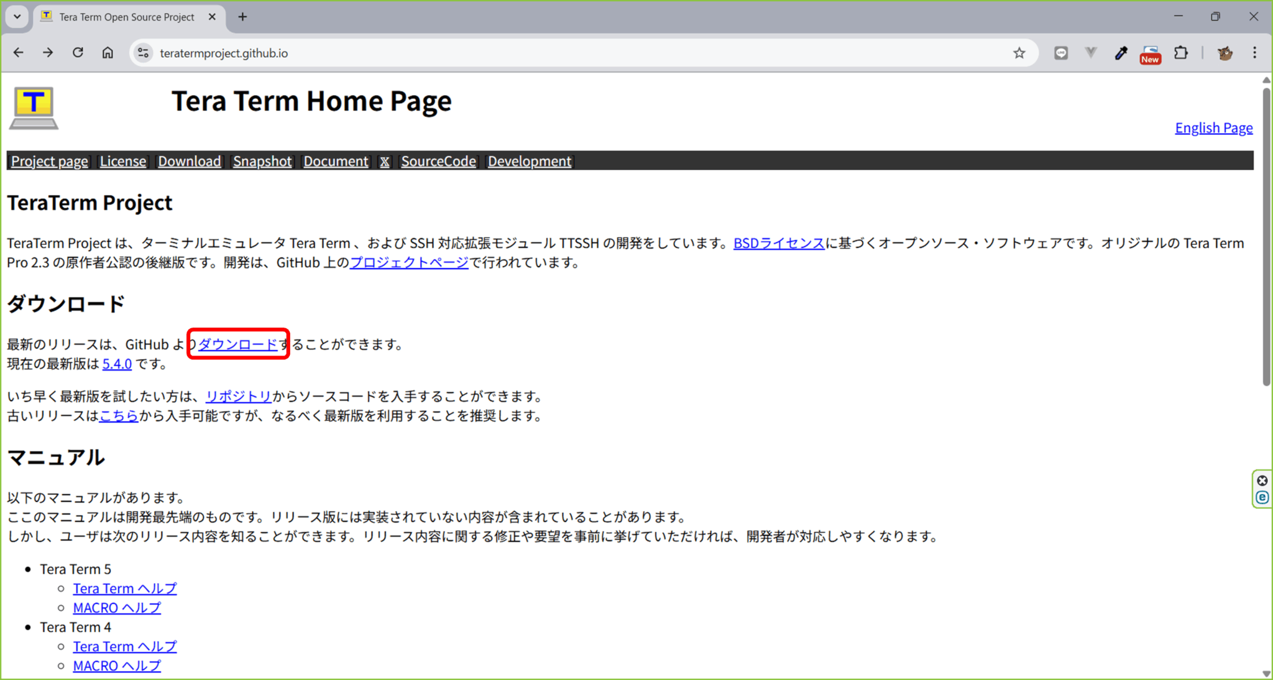This screenshot has width=1273, height=680.
Task: Open Chrome's three-dot menu
Action: [x=1256, y=53]
